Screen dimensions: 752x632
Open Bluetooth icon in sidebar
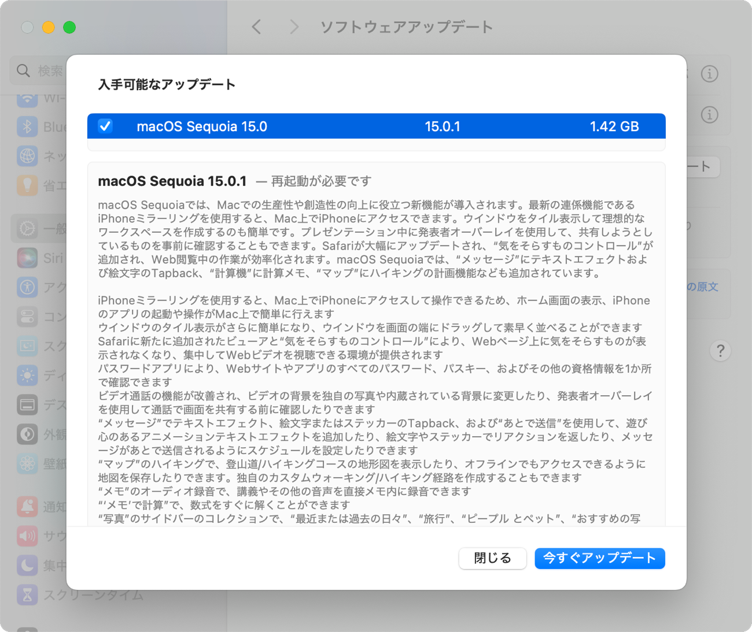point(27,127)
